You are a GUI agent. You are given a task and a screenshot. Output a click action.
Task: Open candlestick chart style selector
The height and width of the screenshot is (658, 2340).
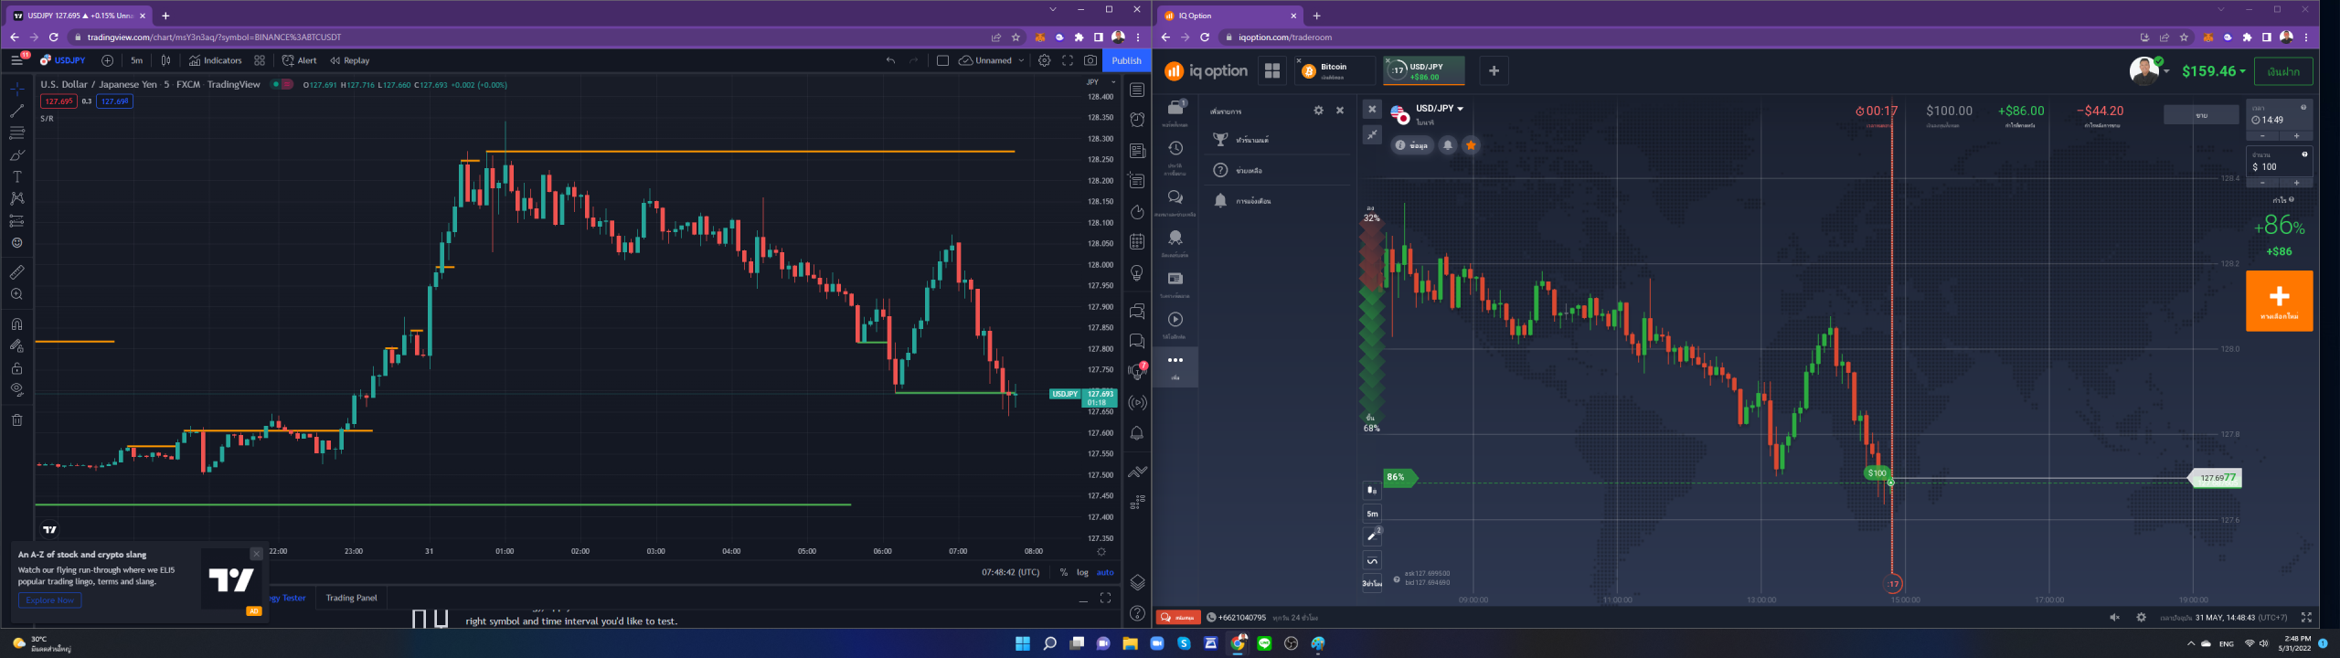[x=165, y=60]
